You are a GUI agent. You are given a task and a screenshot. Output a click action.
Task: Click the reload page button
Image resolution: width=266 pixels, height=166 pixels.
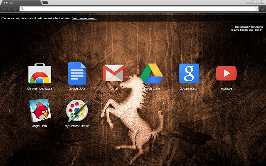pyautogui.click(x=15, y=8)
